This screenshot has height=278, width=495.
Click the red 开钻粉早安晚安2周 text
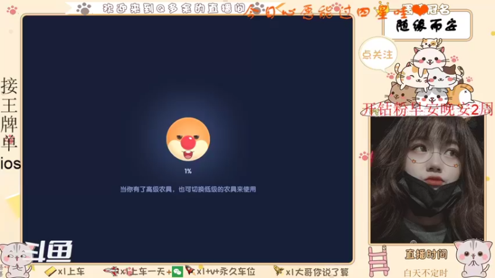(x=428, y=109)
